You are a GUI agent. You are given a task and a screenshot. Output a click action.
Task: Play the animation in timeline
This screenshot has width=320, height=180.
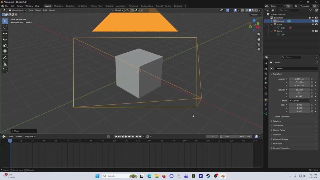point(126,136)
